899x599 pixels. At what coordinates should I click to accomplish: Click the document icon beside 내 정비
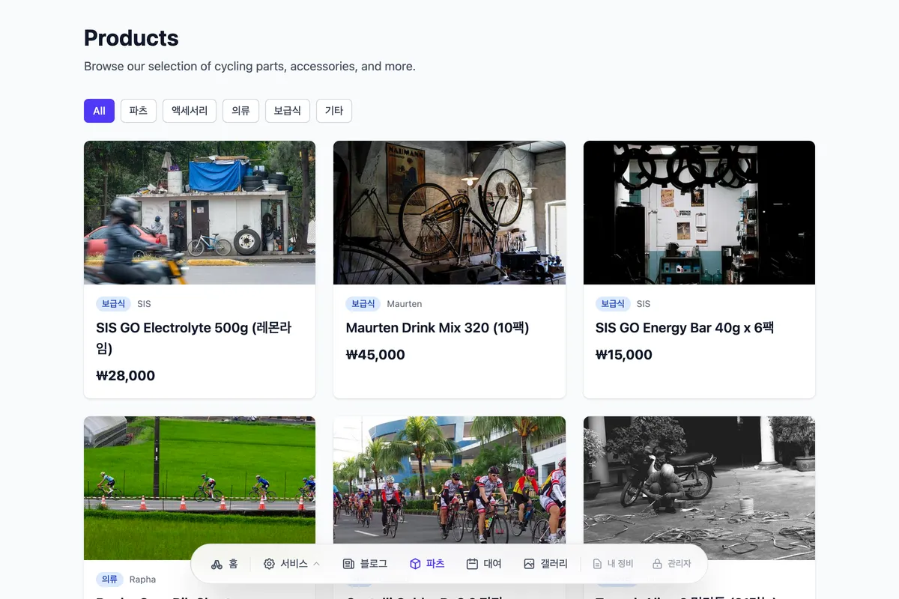click(597, 564)
